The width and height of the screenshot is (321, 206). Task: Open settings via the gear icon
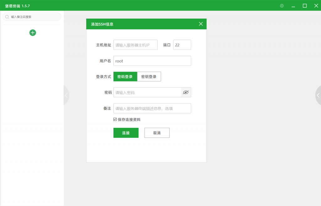click(x=282, y=6)
